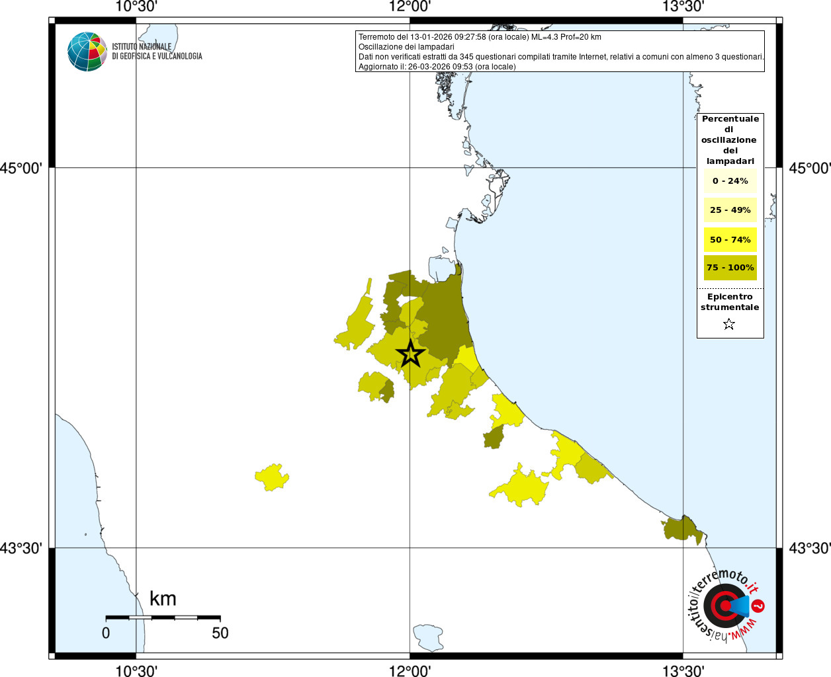This screenshot has height=677, width=831.
Task: Click the INGV globe logo
Action: pos(87,52)
